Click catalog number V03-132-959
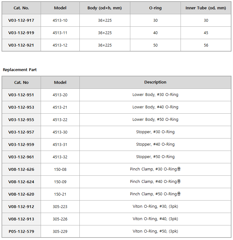 click(x=21, y=145)
